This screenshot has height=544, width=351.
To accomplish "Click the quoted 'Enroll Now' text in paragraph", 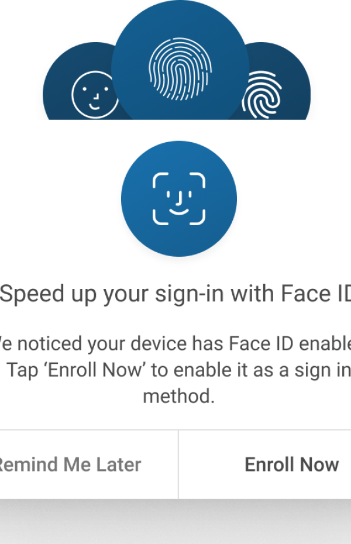I will click(94, 370).
